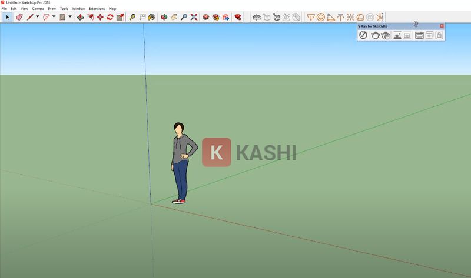Select the Paint Bucket tool
Image resolution: width=471 pixels, height=278 pixels.
[x=152, y=17]
